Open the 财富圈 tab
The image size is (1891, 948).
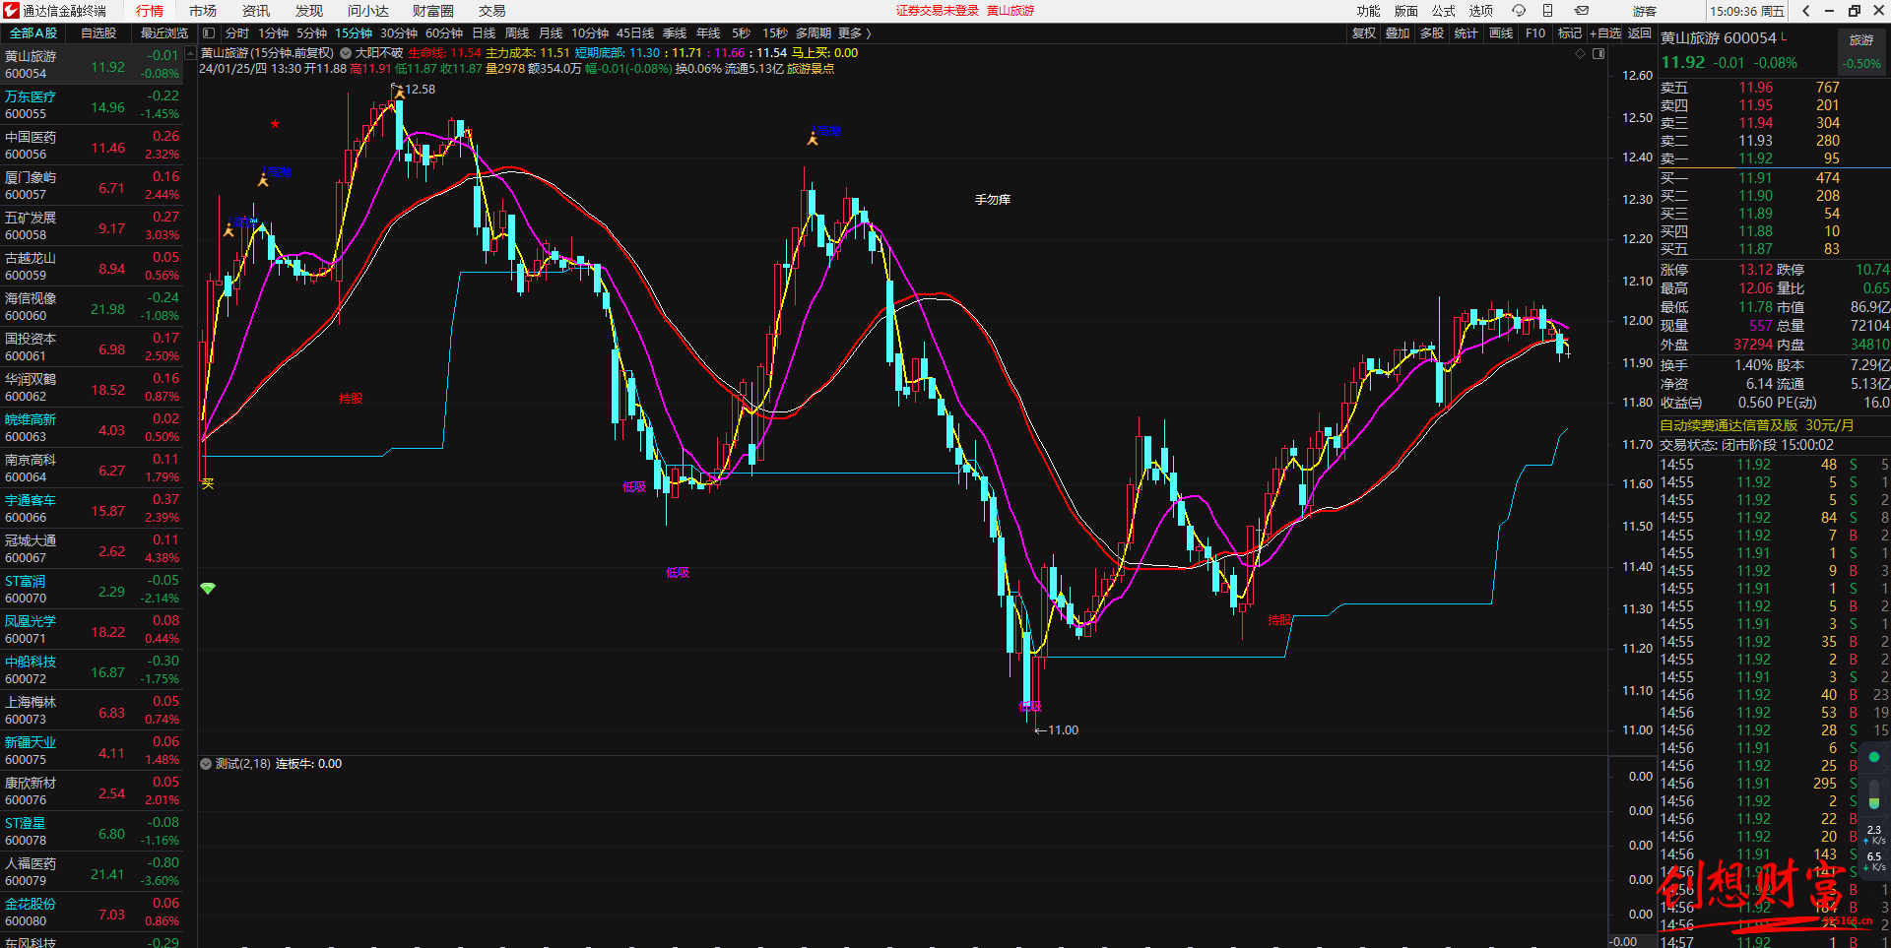point(433,11)
